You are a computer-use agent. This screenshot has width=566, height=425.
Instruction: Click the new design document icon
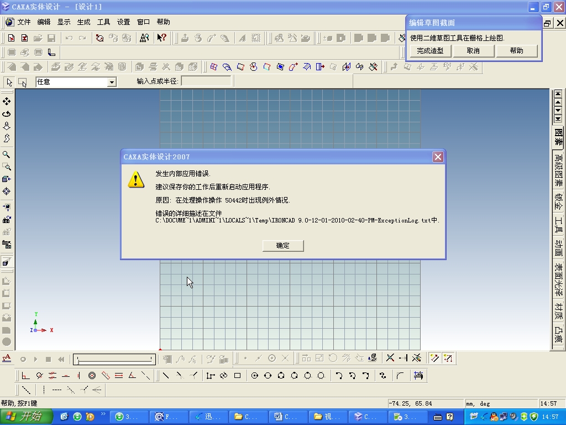pos(11,38)
